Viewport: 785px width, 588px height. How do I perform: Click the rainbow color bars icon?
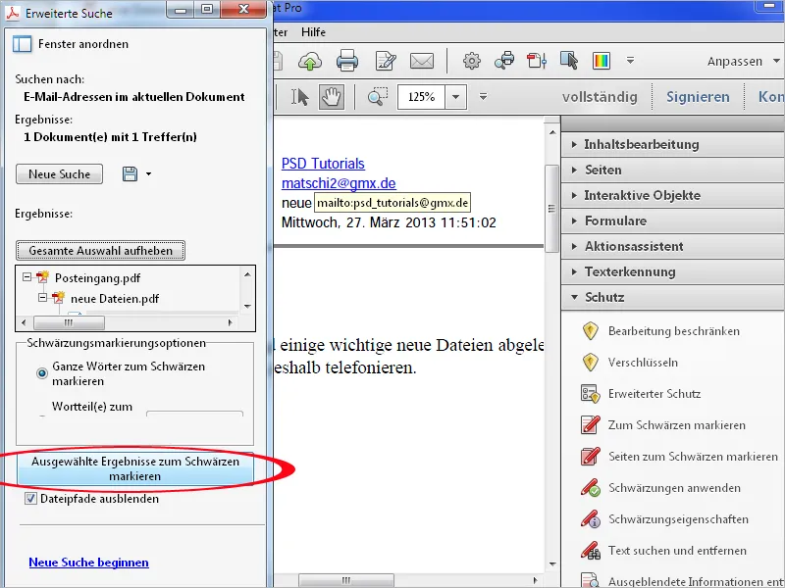click(602, 61)
